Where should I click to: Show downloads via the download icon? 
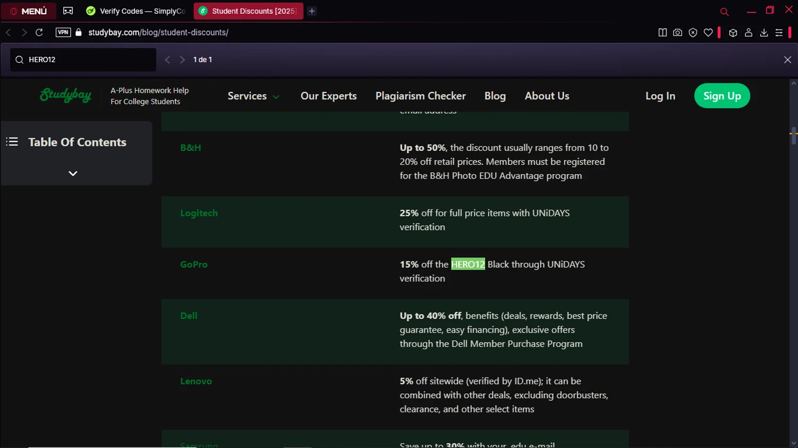764,32
